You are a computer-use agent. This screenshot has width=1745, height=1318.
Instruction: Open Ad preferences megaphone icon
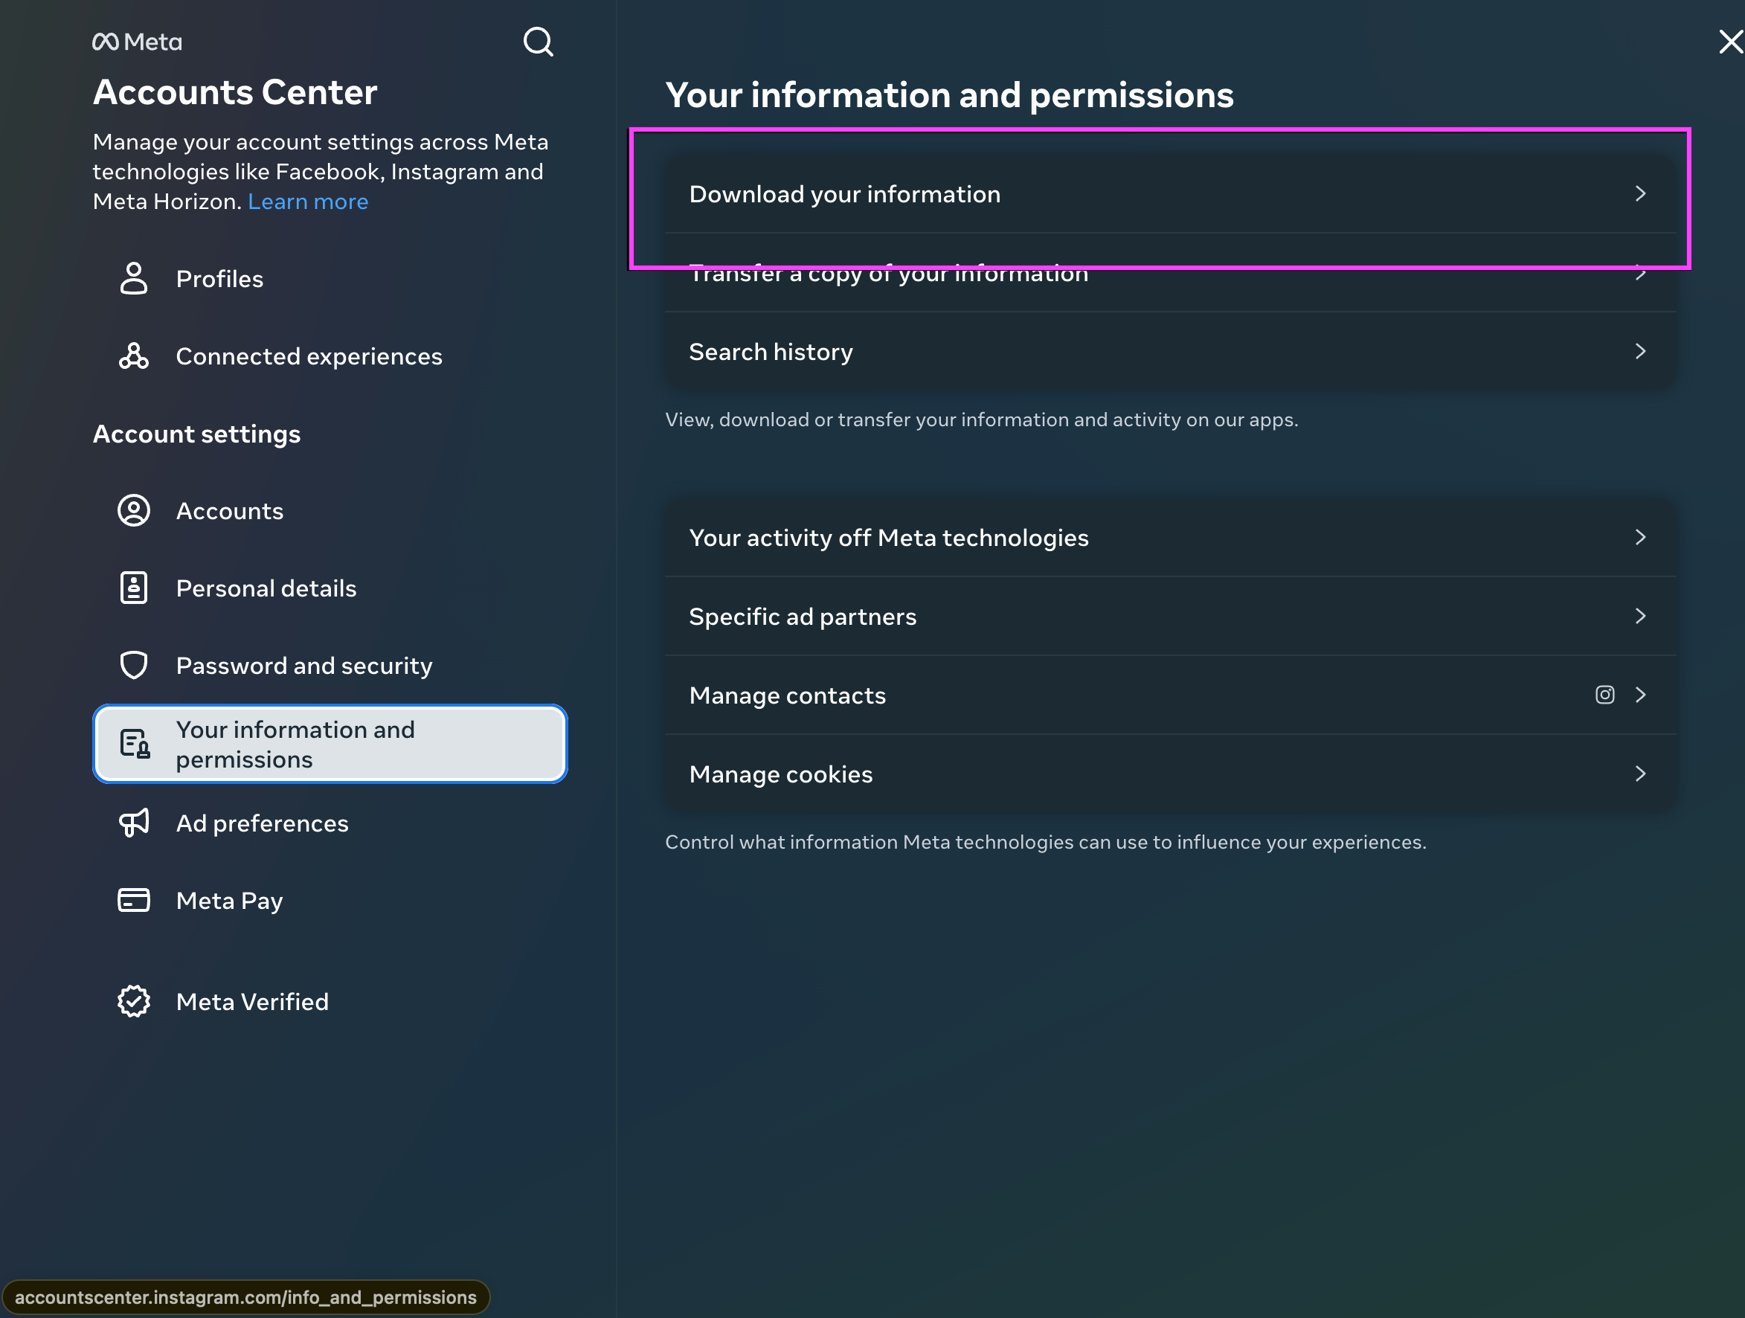point(133,823)
